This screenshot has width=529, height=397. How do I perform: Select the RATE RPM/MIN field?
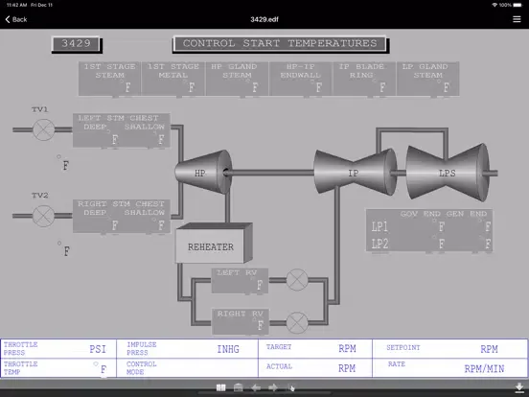450,368
